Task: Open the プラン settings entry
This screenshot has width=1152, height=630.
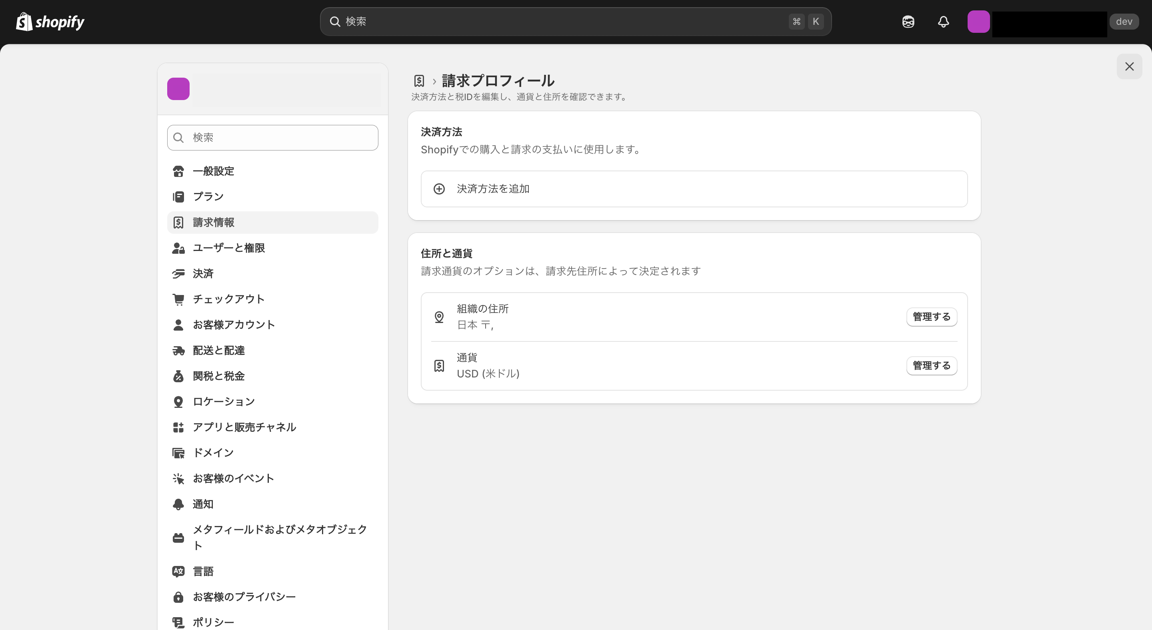Action: [x=208, y=196]
